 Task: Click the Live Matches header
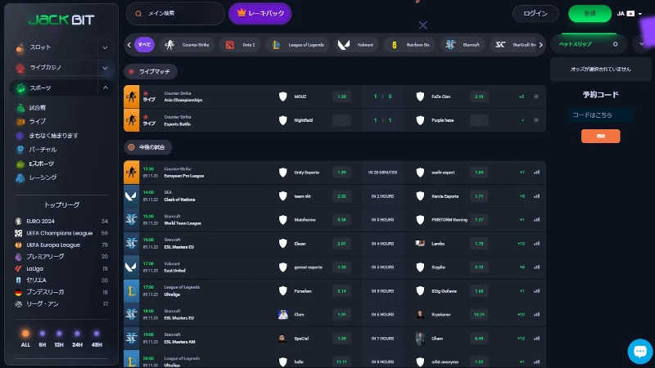[x=151, y=72]
